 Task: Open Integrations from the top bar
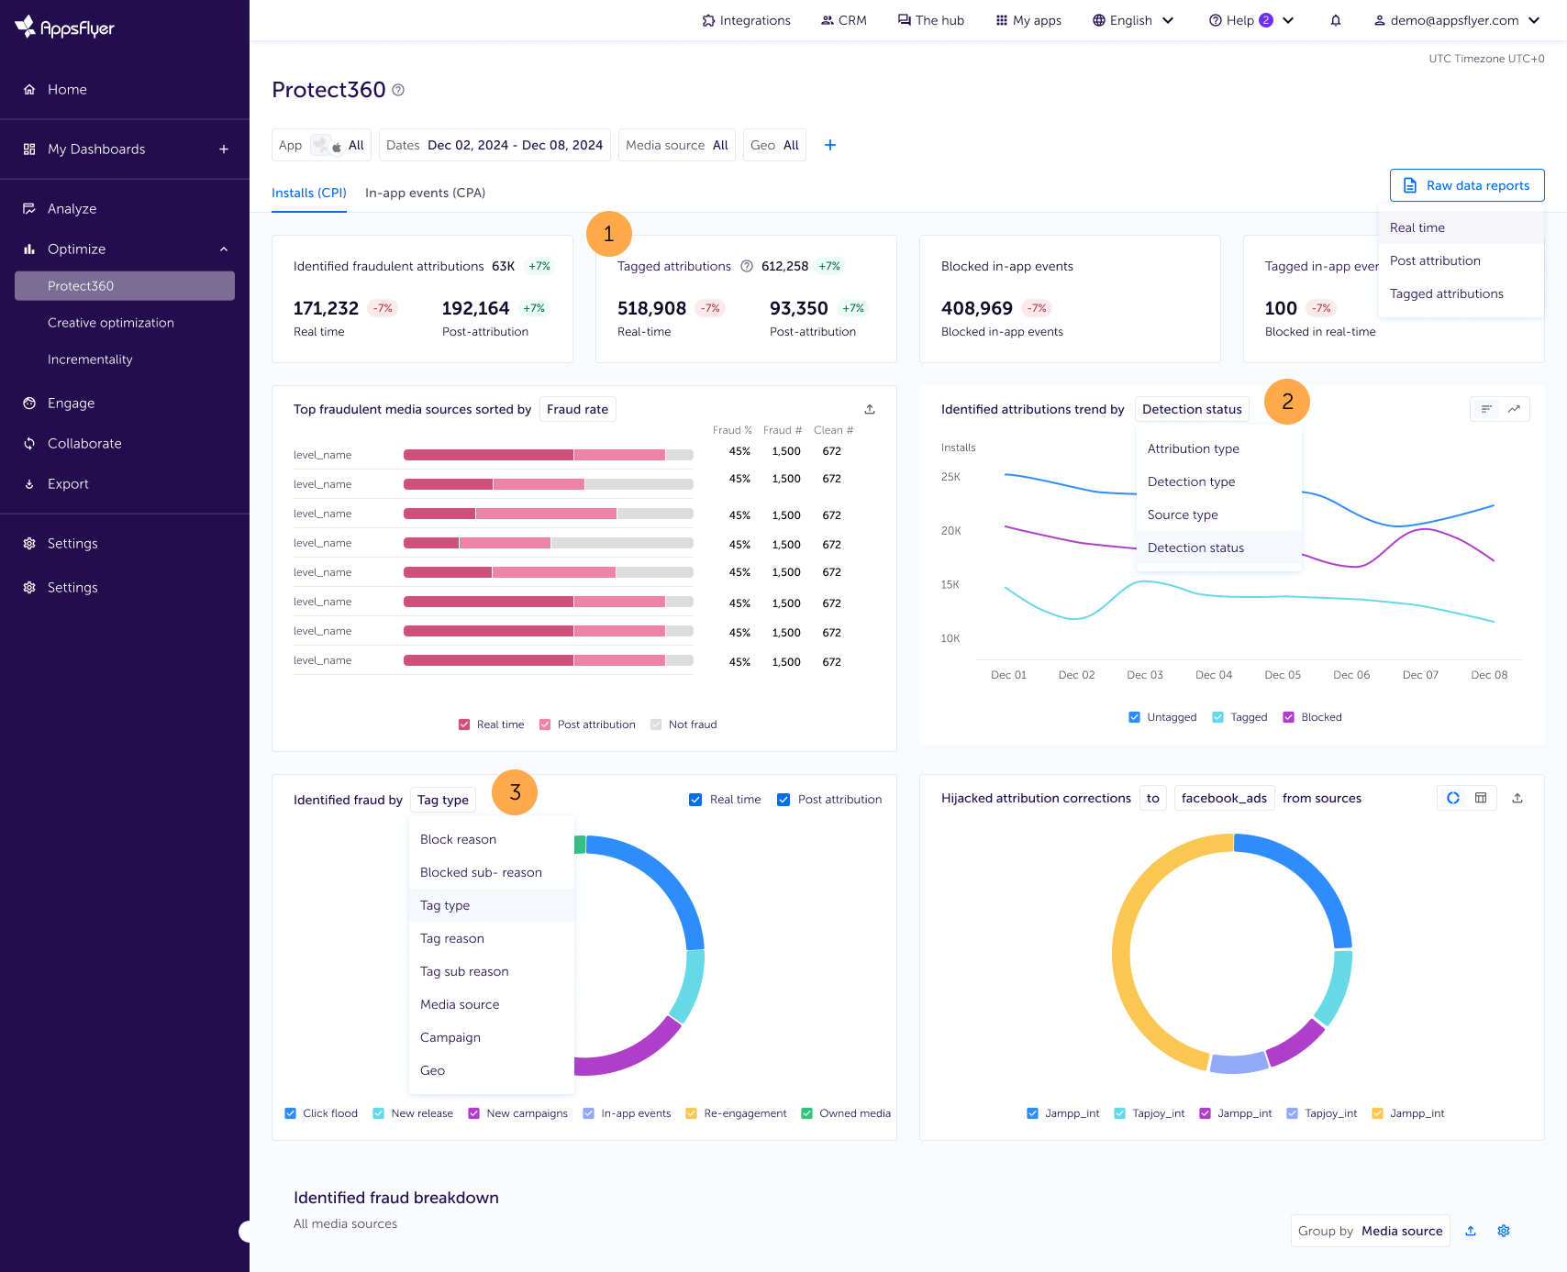pyautogui.click(x=746, y=20)
